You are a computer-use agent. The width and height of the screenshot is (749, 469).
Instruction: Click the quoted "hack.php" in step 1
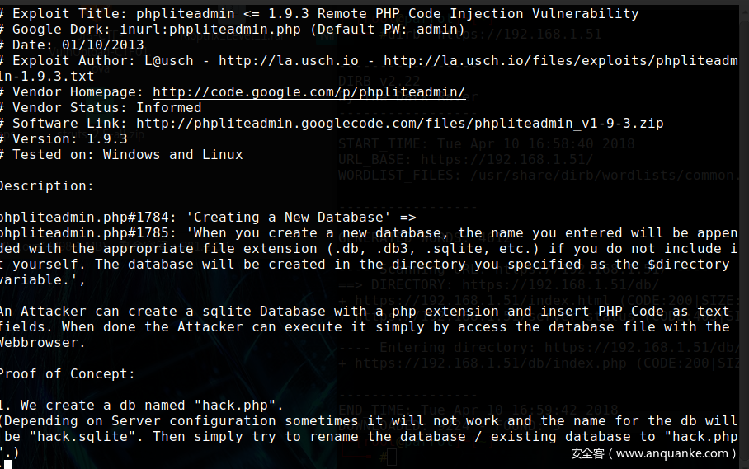(x=245, y=406)
